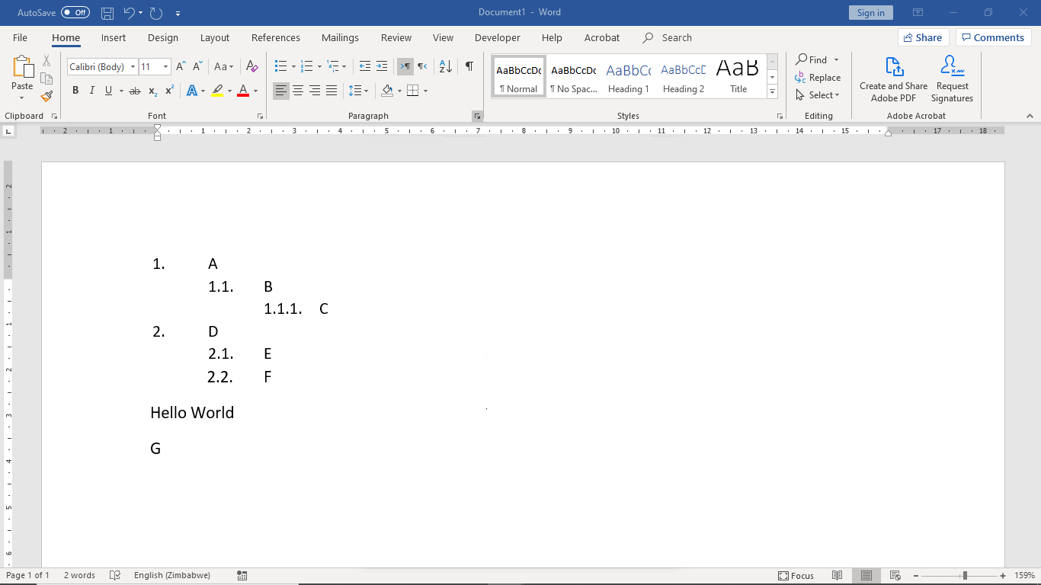The width and height of the screenshot is (1041, 585).
Task: Click proofing check icon in status bar
Action: [115, 576]
